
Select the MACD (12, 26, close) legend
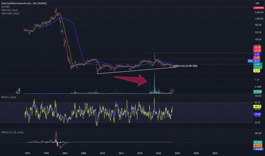(x=12, y=132)
